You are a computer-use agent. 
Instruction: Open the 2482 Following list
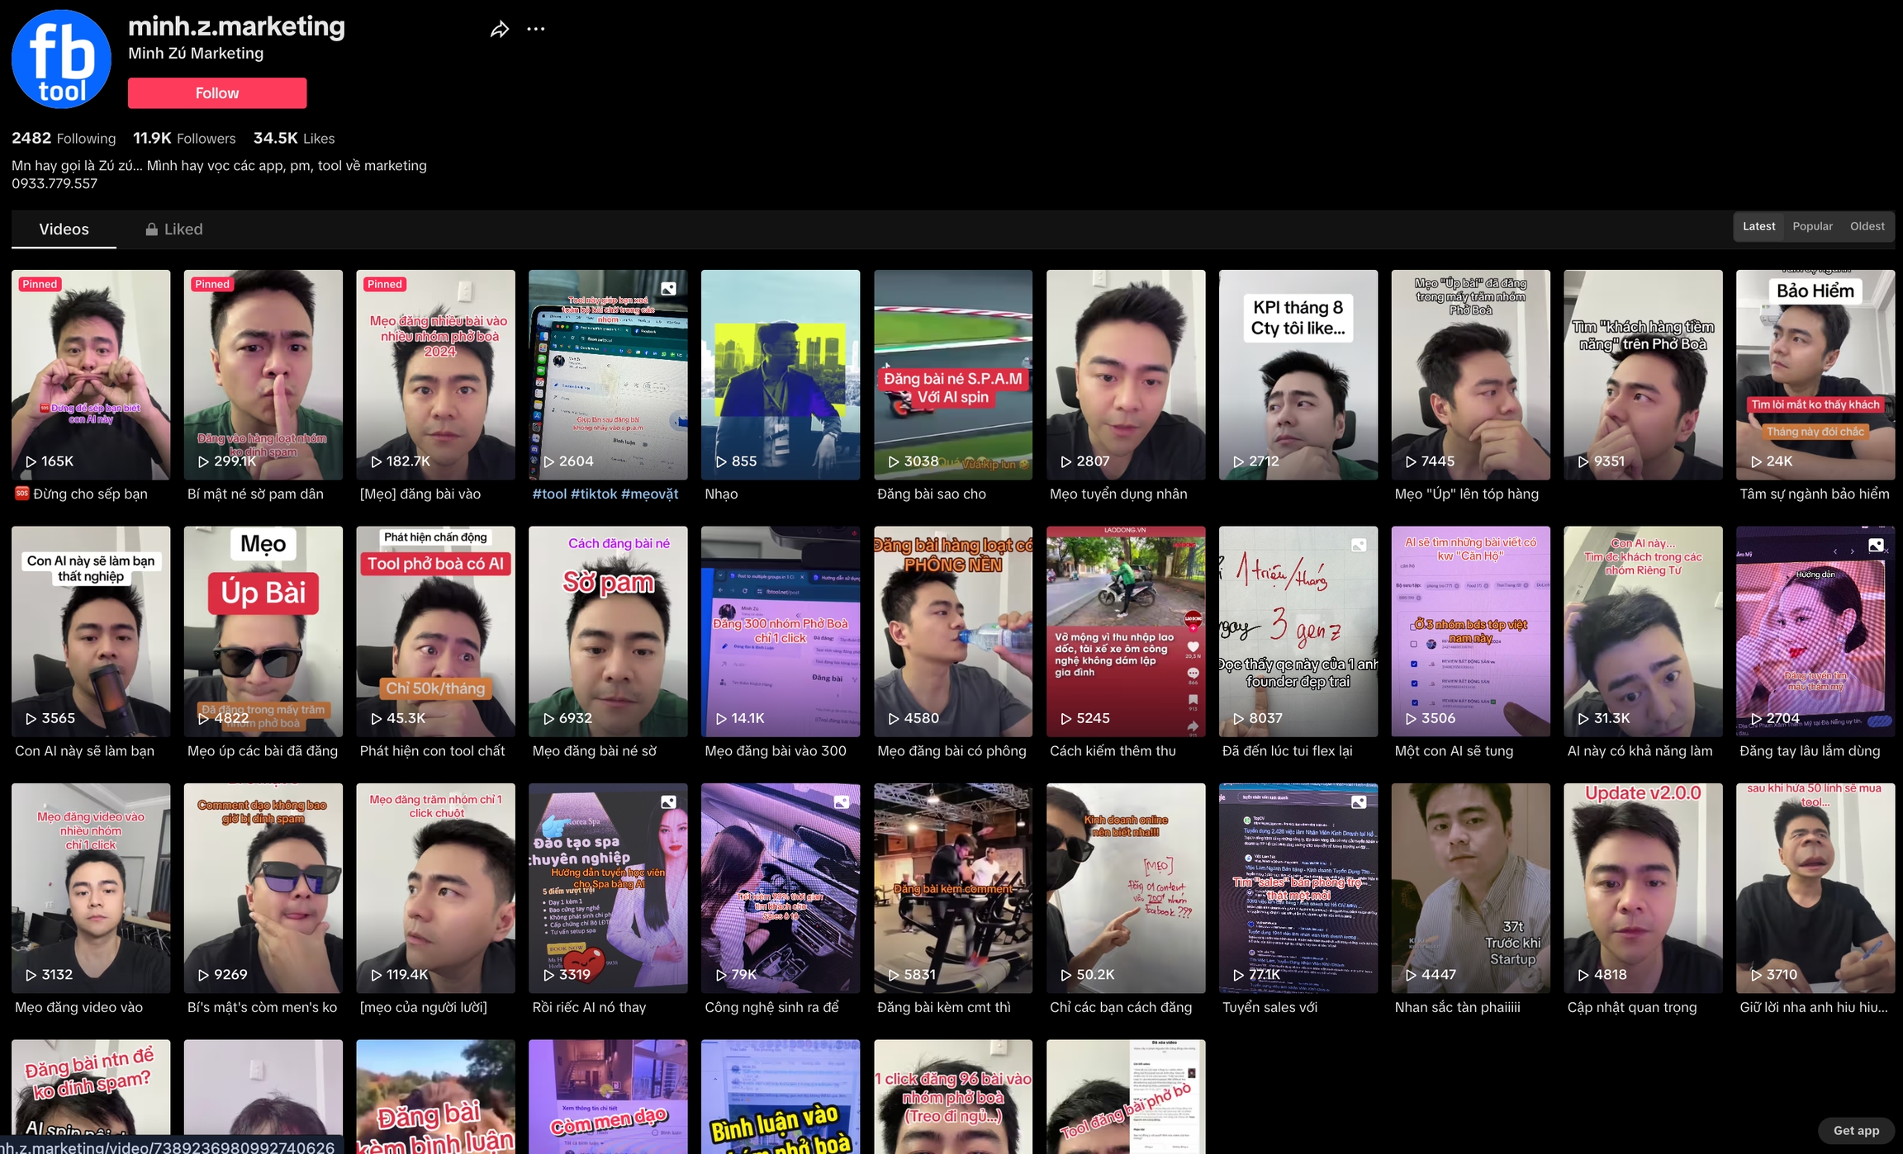tap(64, 139)
